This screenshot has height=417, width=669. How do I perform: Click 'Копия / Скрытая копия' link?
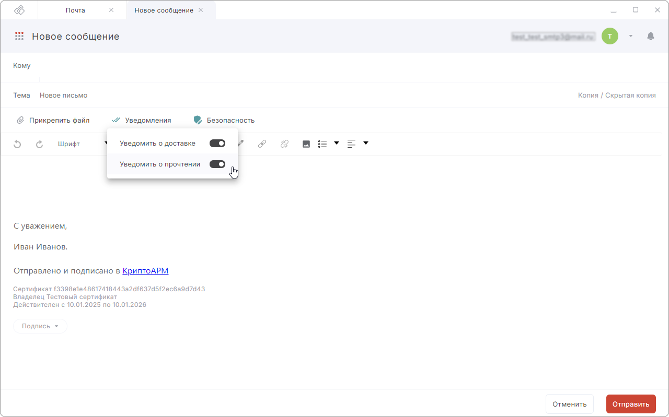click(x=617, y=96)
